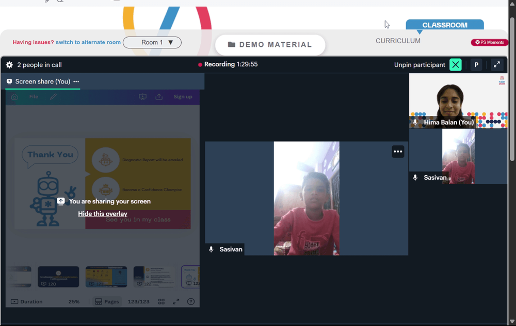
Task: Switch to the CLASSROOM tab
Action: tap(445, 25)
